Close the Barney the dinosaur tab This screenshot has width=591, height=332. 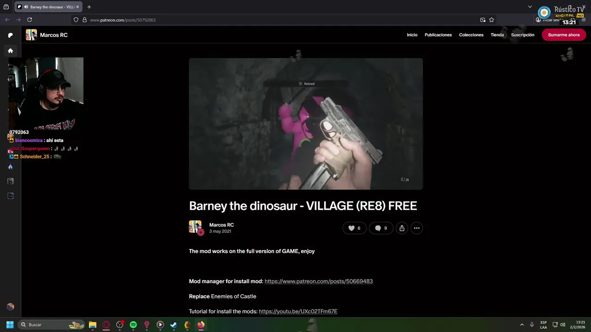pyautogui.click(x=78, y=7)
